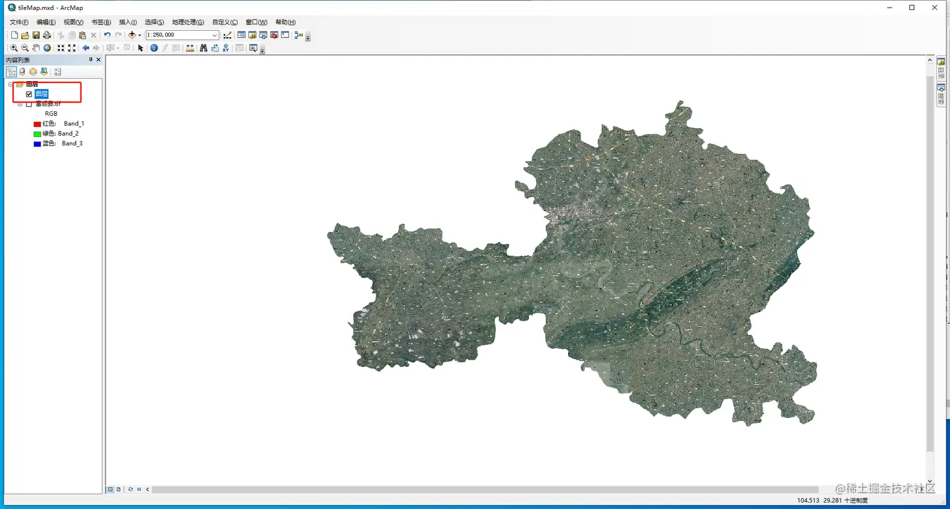Switch to List By Drawing Order

coord(11,72)
